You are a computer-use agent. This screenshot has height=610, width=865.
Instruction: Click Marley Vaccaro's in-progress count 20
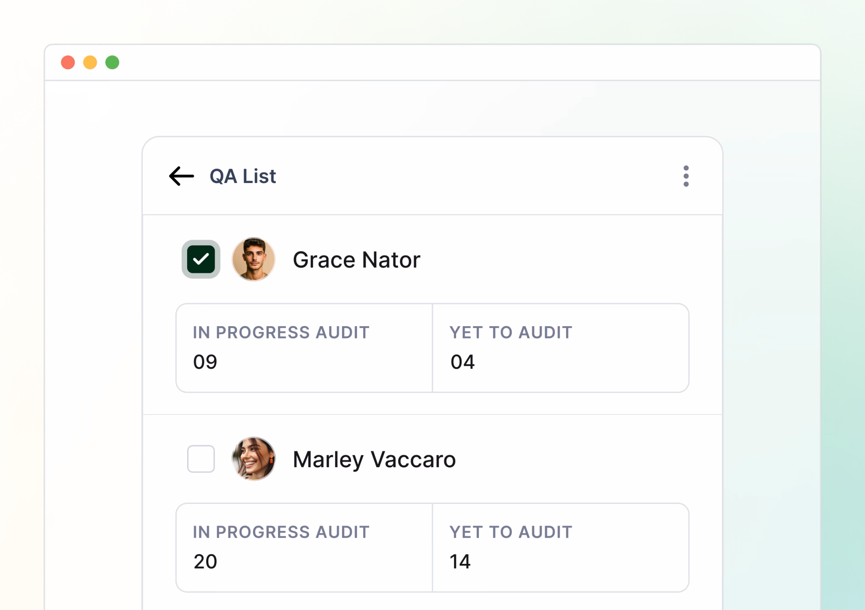pos(205,562)
